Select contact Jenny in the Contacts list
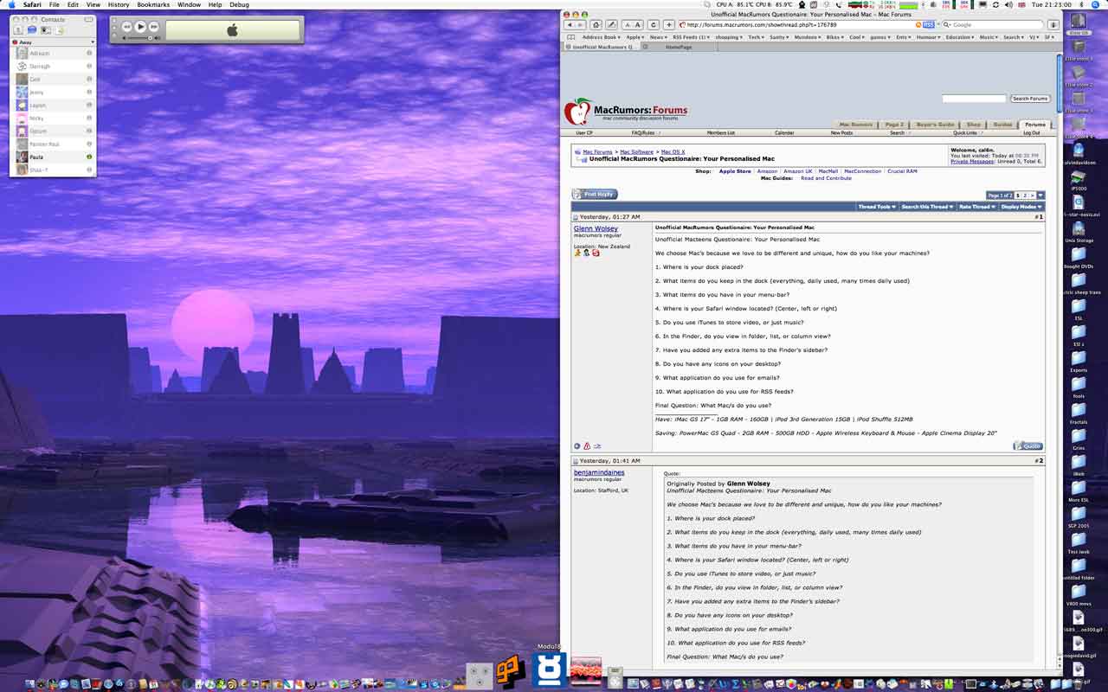Screen dimensions: 1108x692 pos(54,92)
